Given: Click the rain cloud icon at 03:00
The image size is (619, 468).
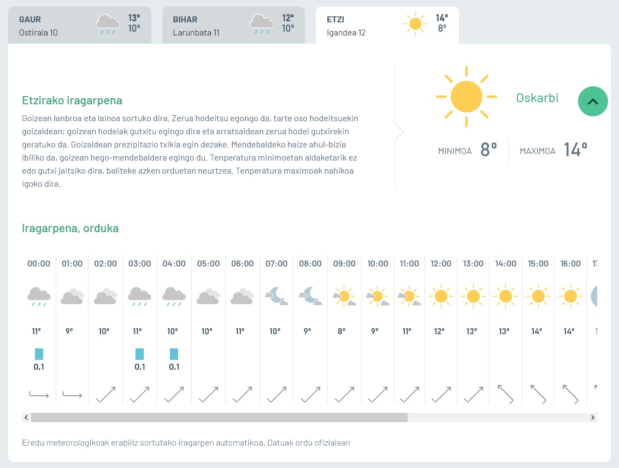Looking at the screenshot, I should 140,297.
